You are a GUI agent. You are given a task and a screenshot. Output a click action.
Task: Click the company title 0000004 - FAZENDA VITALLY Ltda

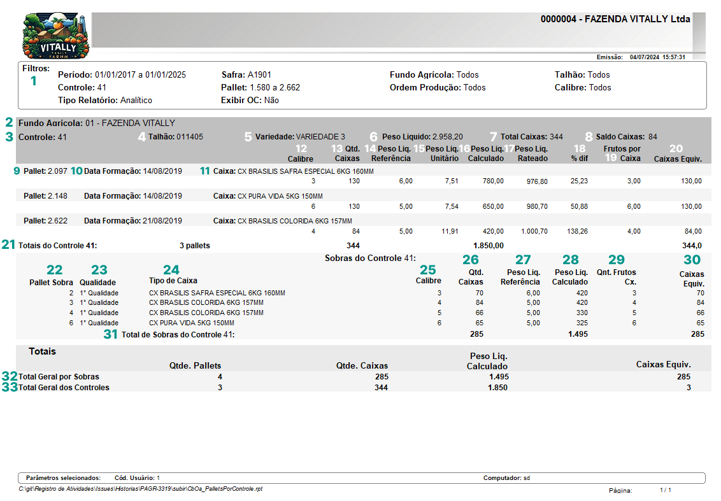tap(615, 19)
